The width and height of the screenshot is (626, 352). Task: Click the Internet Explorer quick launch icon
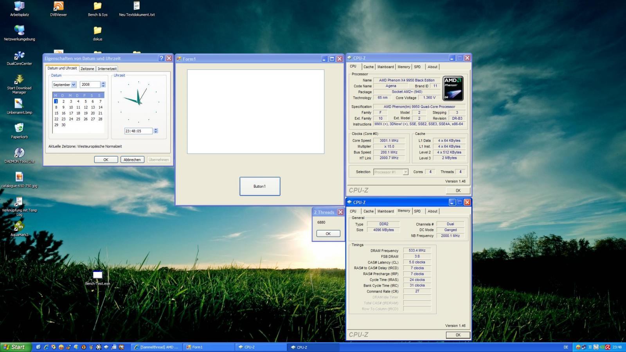click(x=46, y=347)
